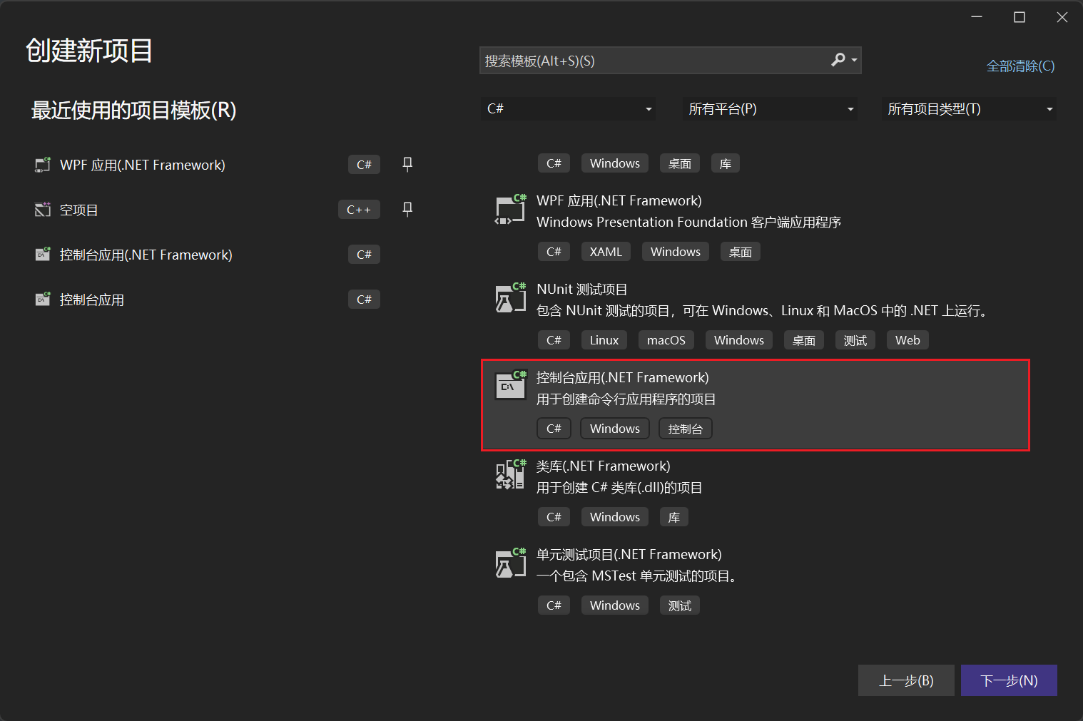Click the XAML tag under WPF 应用
Screen dimensions: 1083x721
pos(606,252)
